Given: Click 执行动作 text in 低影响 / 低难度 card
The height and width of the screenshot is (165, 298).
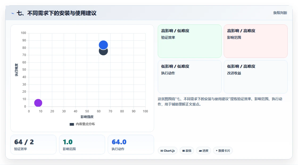Looking at the screenshot, I should (168, 73).
